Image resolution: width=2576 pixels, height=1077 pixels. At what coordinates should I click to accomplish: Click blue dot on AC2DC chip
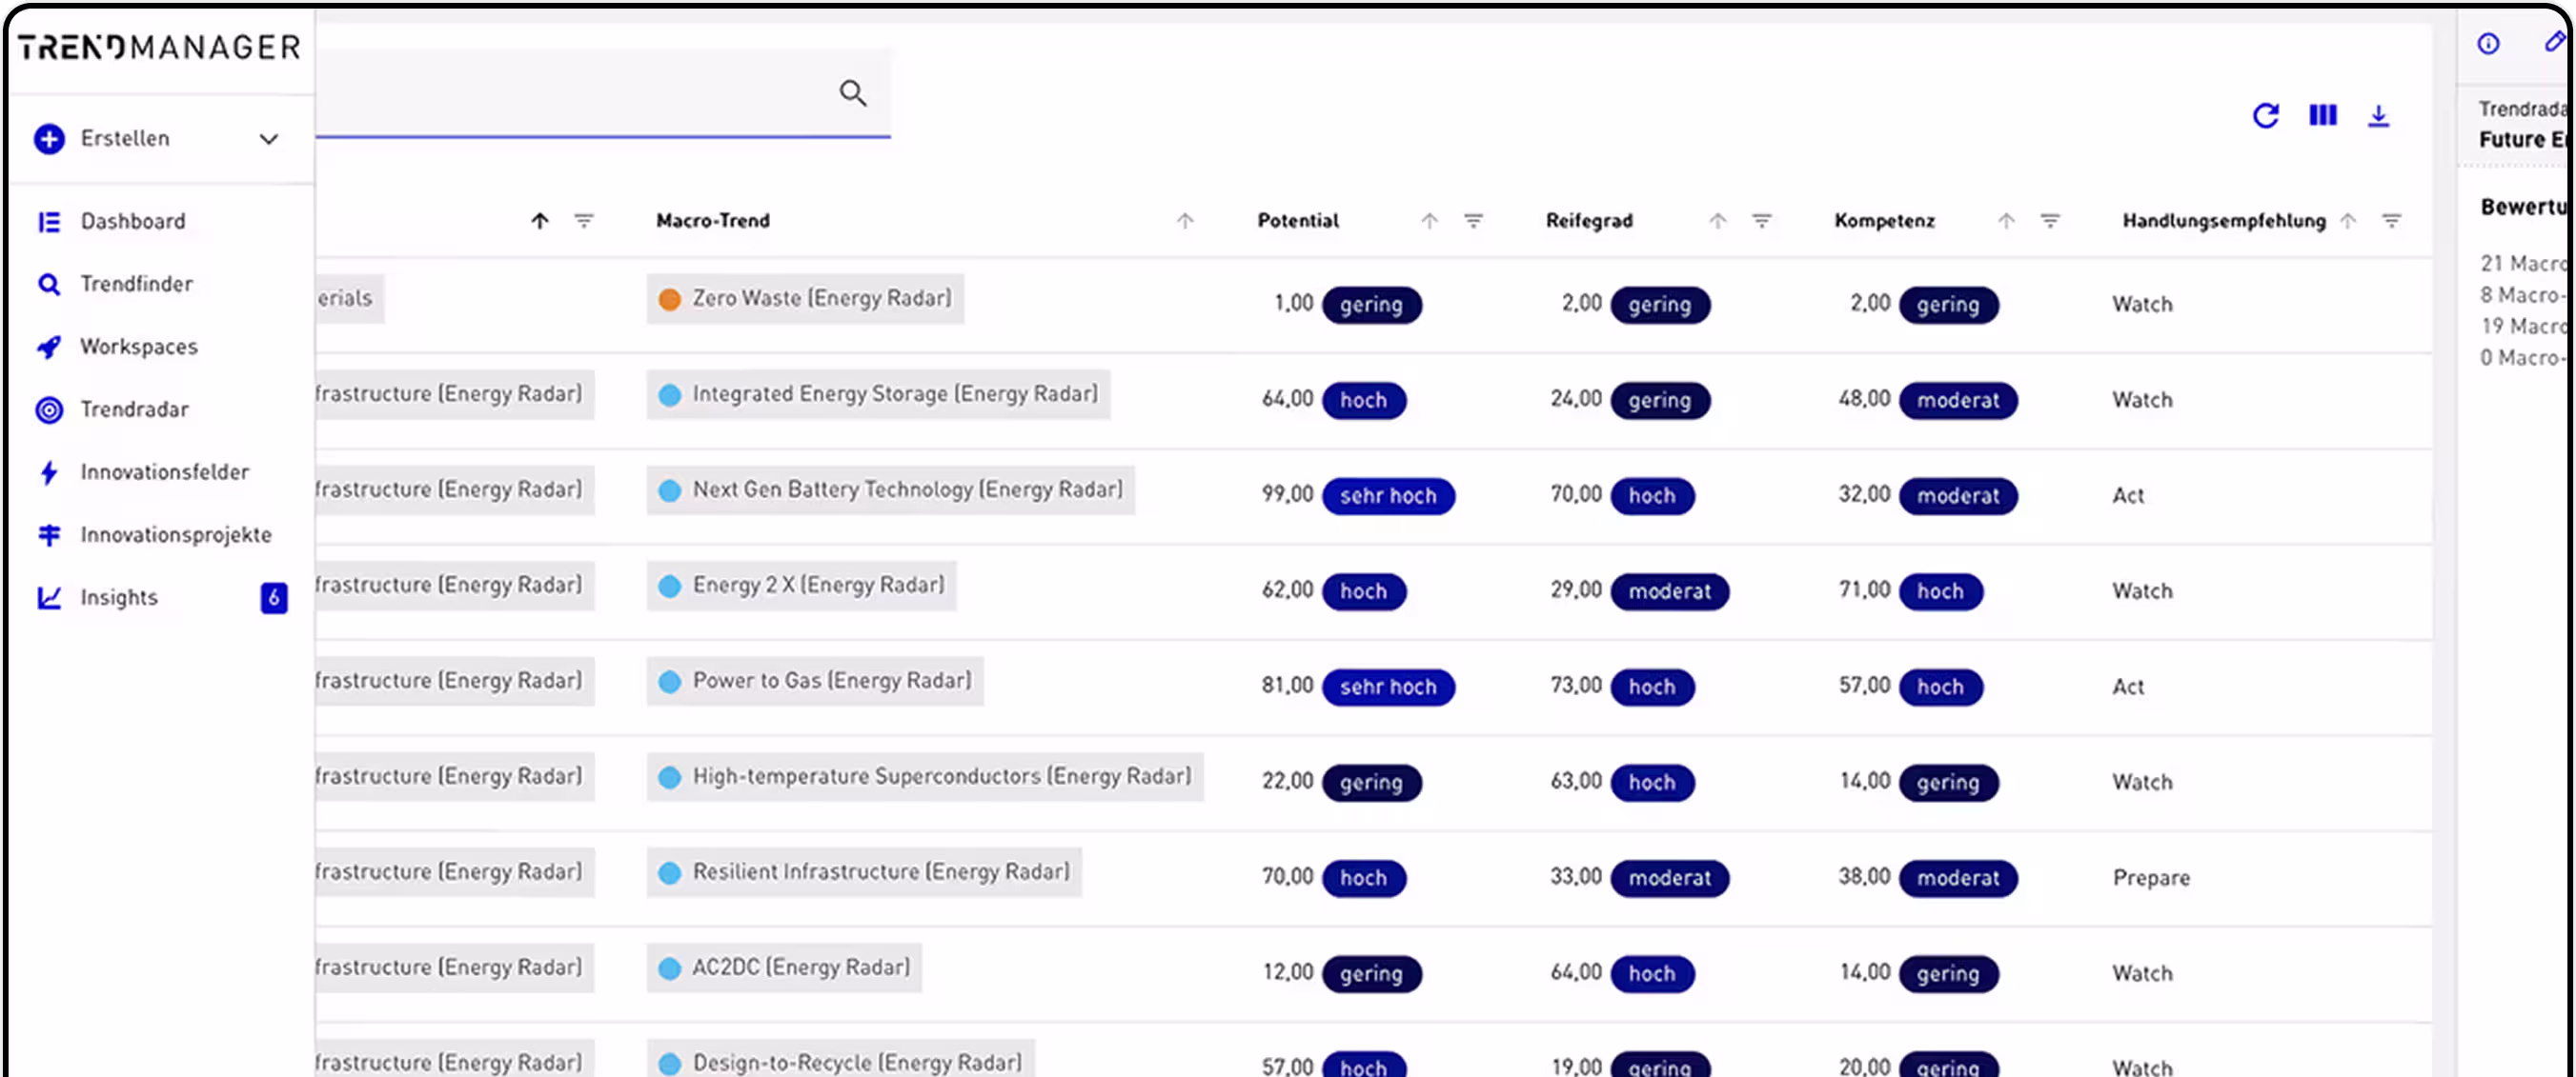(x=670, y=969)
